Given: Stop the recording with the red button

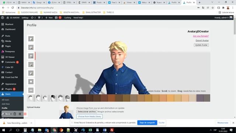Looking at the screenshot, I should pyautogui.click(x=25, y=114).
